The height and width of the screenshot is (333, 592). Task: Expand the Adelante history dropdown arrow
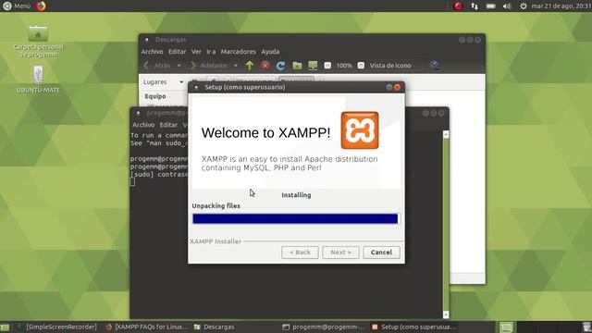(236, 66)
